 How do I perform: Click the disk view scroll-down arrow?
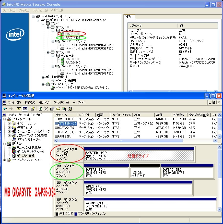pos(220,209)
